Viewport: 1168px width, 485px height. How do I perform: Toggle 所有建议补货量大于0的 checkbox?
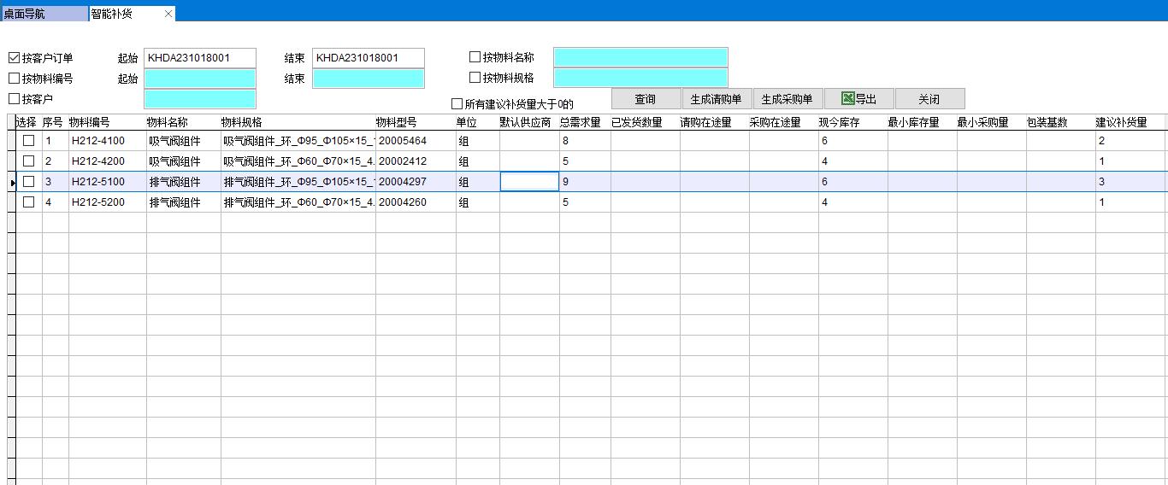(457, 104)
